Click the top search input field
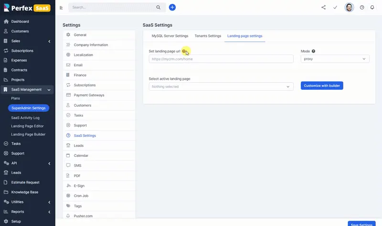Screen dimensions: 382x226 [x=112, y=7]
